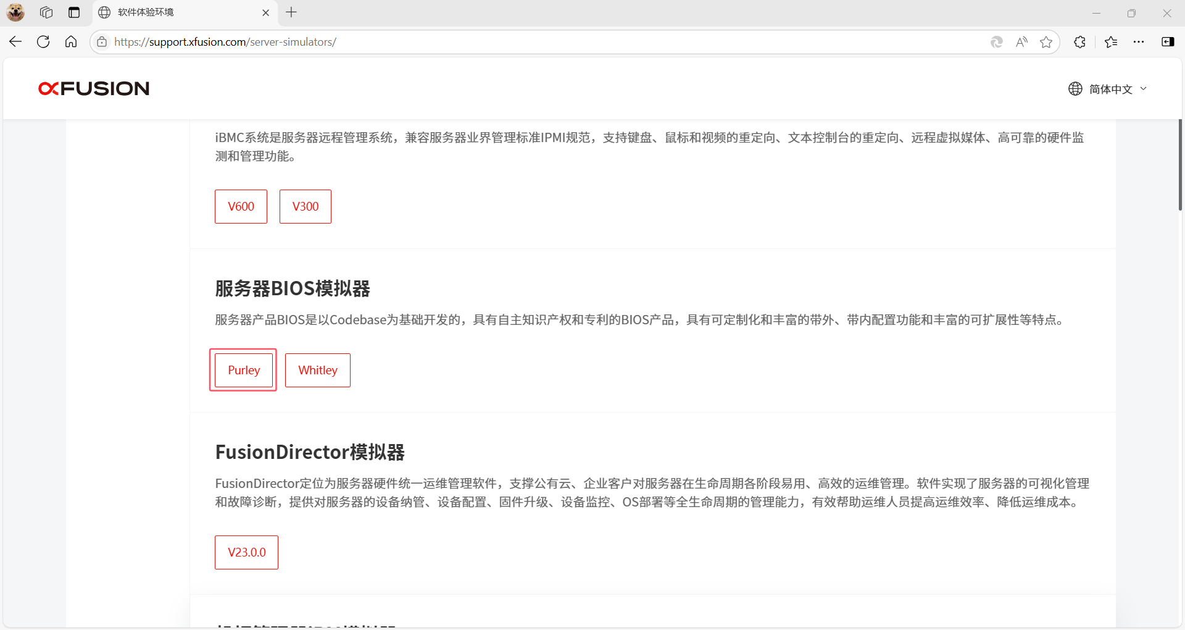Click the Copilot refresh icon in address bar

[996, 42]
